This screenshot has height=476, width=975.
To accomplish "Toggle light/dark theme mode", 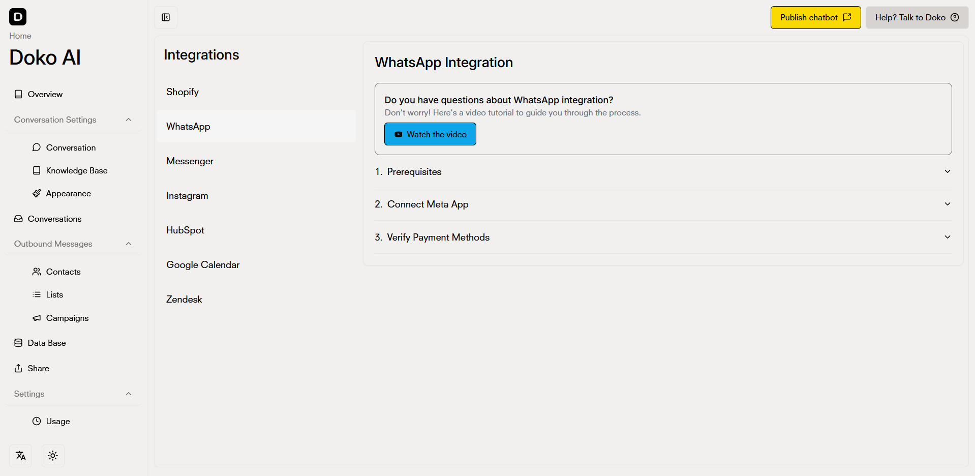I will pyautogui.click(x=53, y=455).
